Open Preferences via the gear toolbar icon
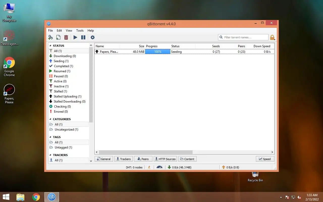The height and width of the screenshot is (202, 323). pos(93,37)
